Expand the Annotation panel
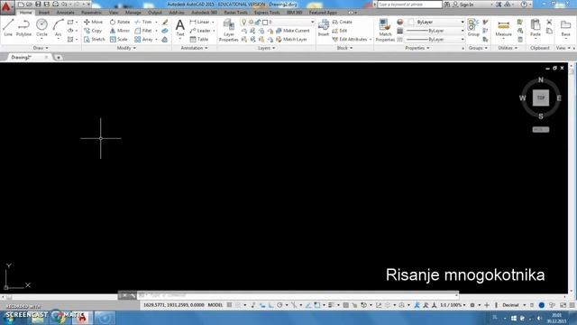Image resolution: width=577 pixels, height=325 pixels. (194, 48)
